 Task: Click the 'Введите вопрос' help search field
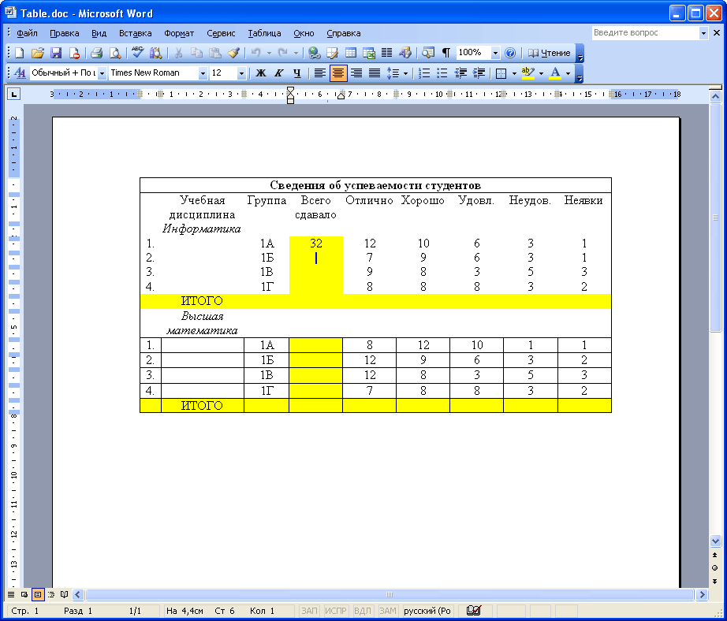click(645, 33)
